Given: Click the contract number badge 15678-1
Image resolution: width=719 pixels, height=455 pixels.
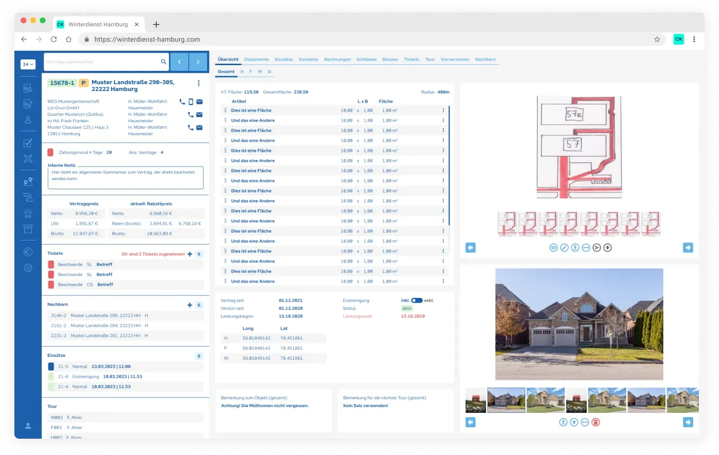Looking at the screenshot, I should pos(62,83).
